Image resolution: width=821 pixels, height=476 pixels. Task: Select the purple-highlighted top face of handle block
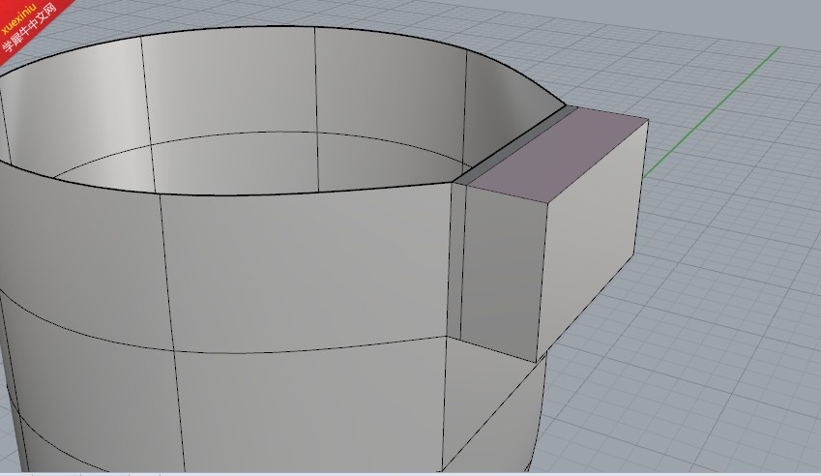tap(558, 155)
